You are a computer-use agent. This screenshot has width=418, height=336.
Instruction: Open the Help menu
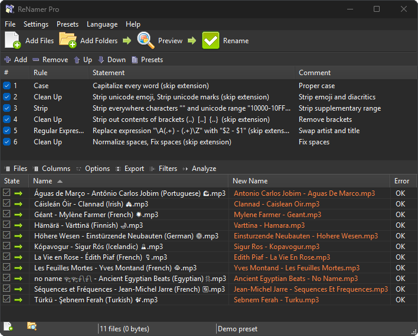coord(133,24)
